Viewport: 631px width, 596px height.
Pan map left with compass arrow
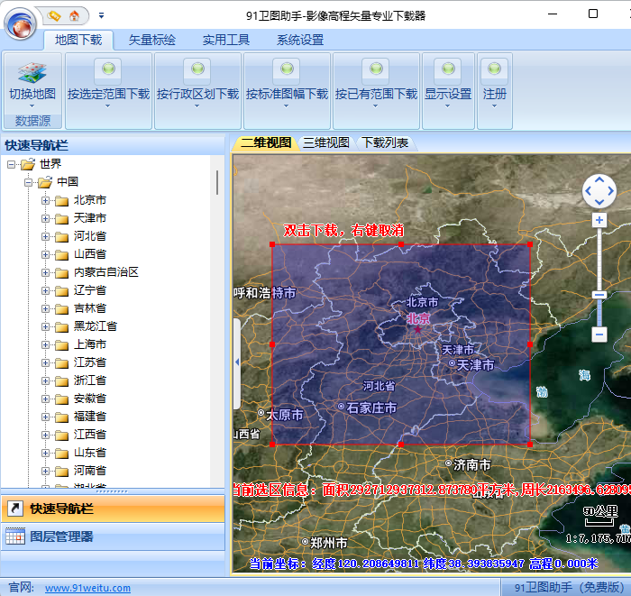pyautogui.click(x=588, y=191)
